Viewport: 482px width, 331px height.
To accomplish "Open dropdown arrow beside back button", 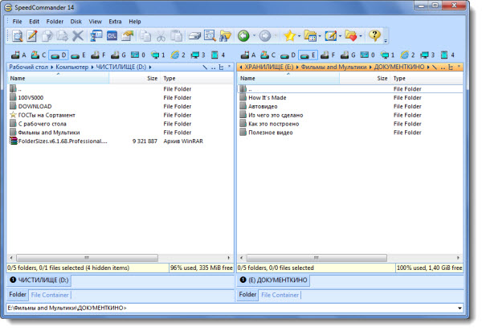I will click(252, 36).
